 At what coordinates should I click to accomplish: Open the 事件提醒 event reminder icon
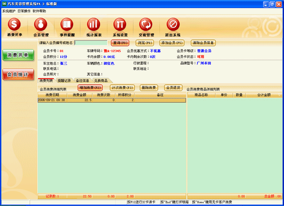click(67, 27)
